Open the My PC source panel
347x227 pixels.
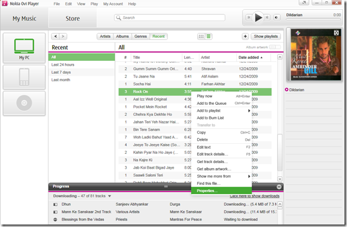click(x=24, y=48)
